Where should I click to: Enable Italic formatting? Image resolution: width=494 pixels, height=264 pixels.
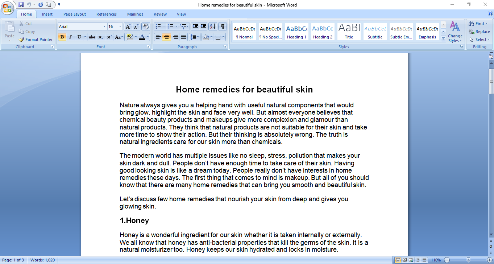click(70, 37)
